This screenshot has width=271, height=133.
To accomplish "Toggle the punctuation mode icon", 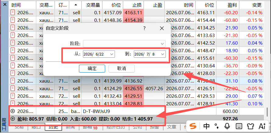I will [x=216, y=126].
